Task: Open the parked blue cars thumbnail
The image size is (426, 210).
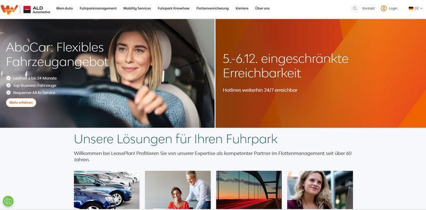Action: pyautogui.click(x=106, y=190)
